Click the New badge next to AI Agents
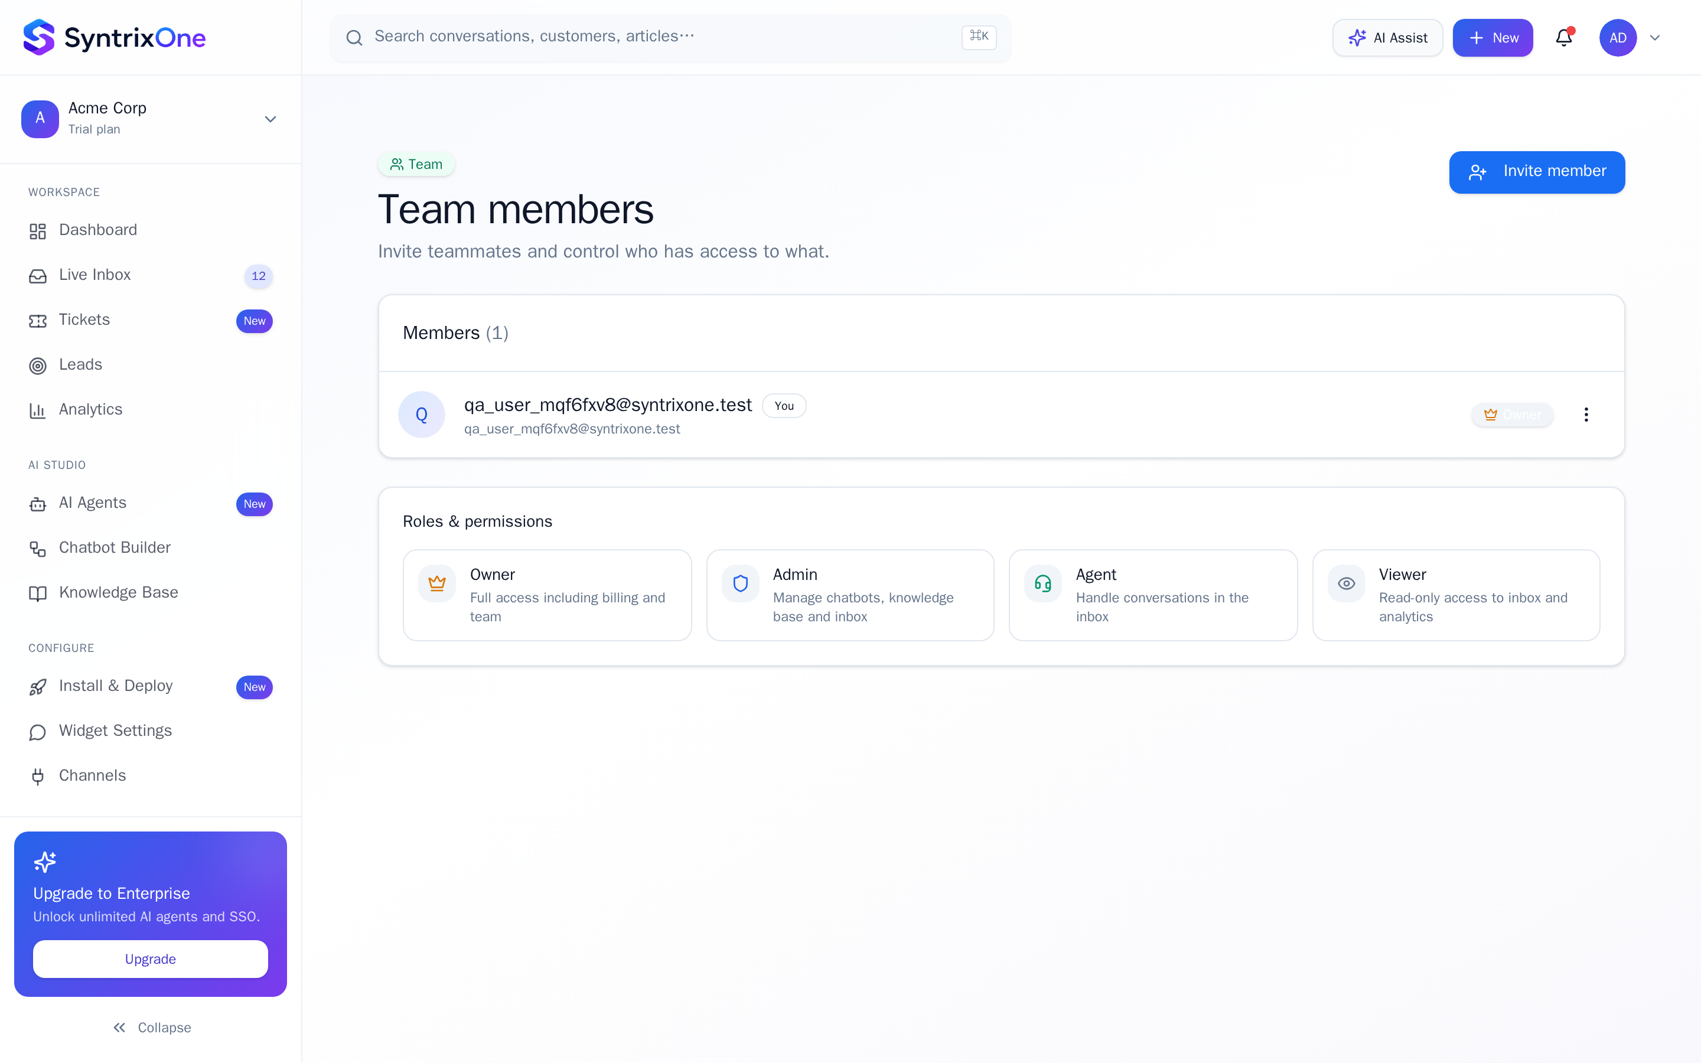Screen dimensions: 1701x1063 point(255,504)
